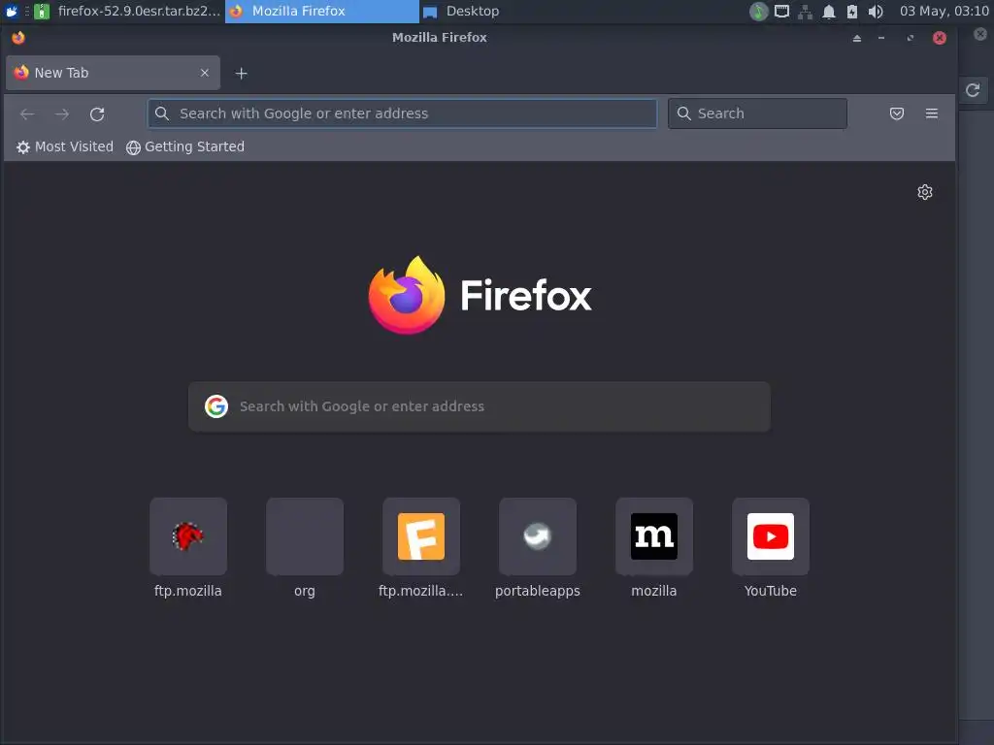Screen dimensions: 994x745
Task: Focus the address bar
Action: coord(403,113)
